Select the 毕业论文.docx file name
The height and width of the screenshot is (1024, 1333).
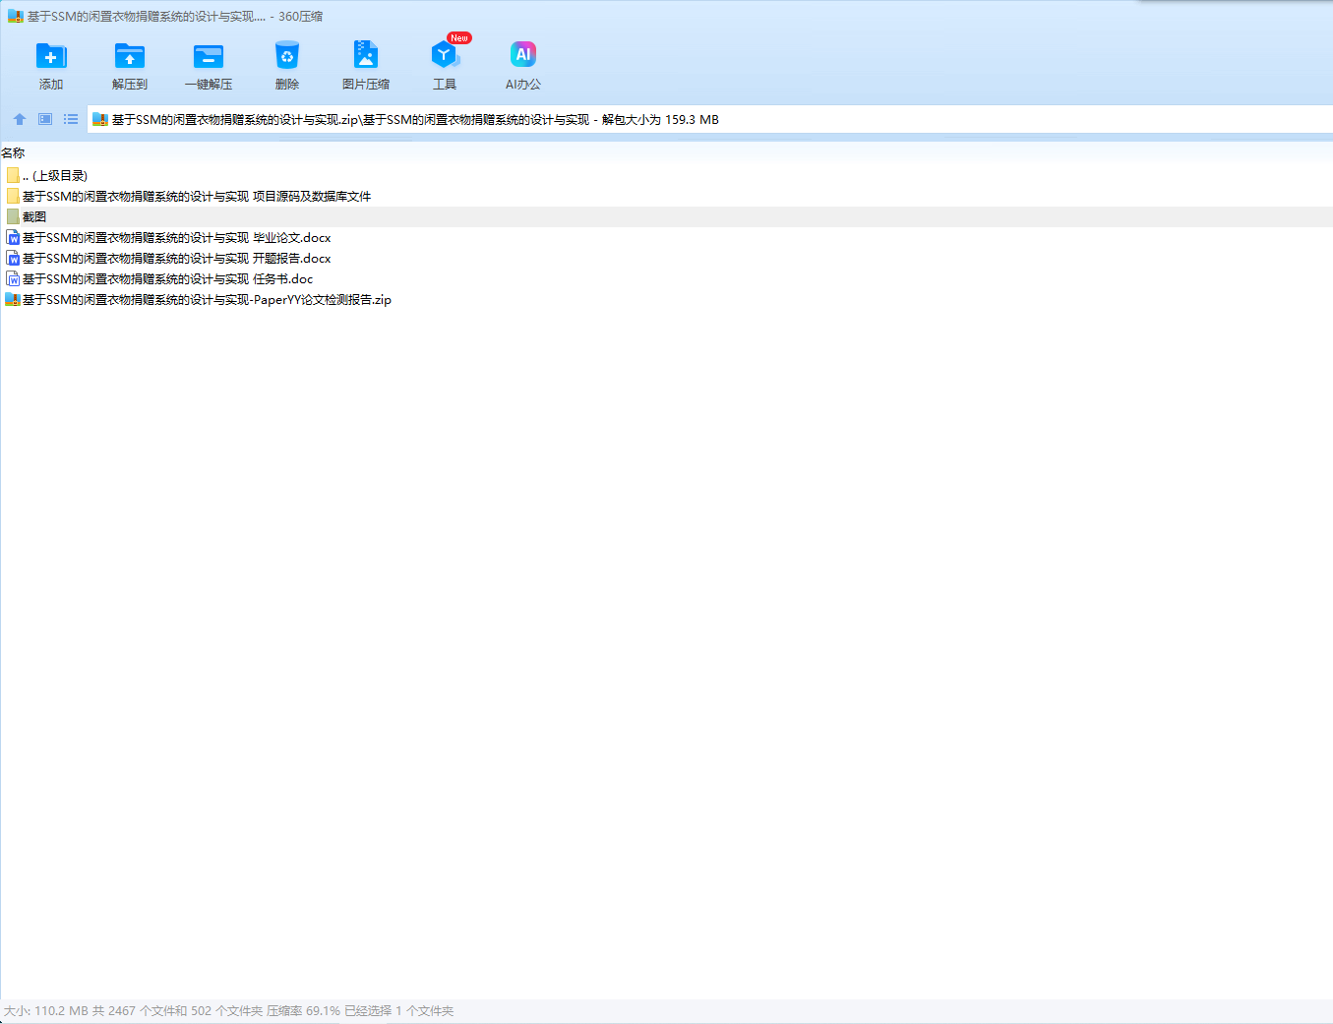click(176, 237)
